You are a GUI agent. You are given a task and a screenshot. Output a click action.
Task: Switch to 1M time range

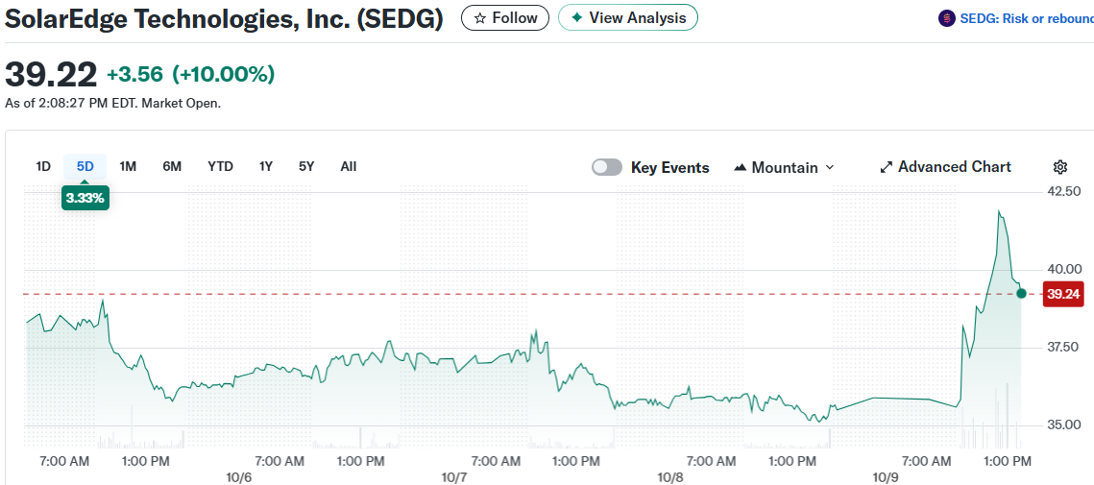click(x=128, y=166)
